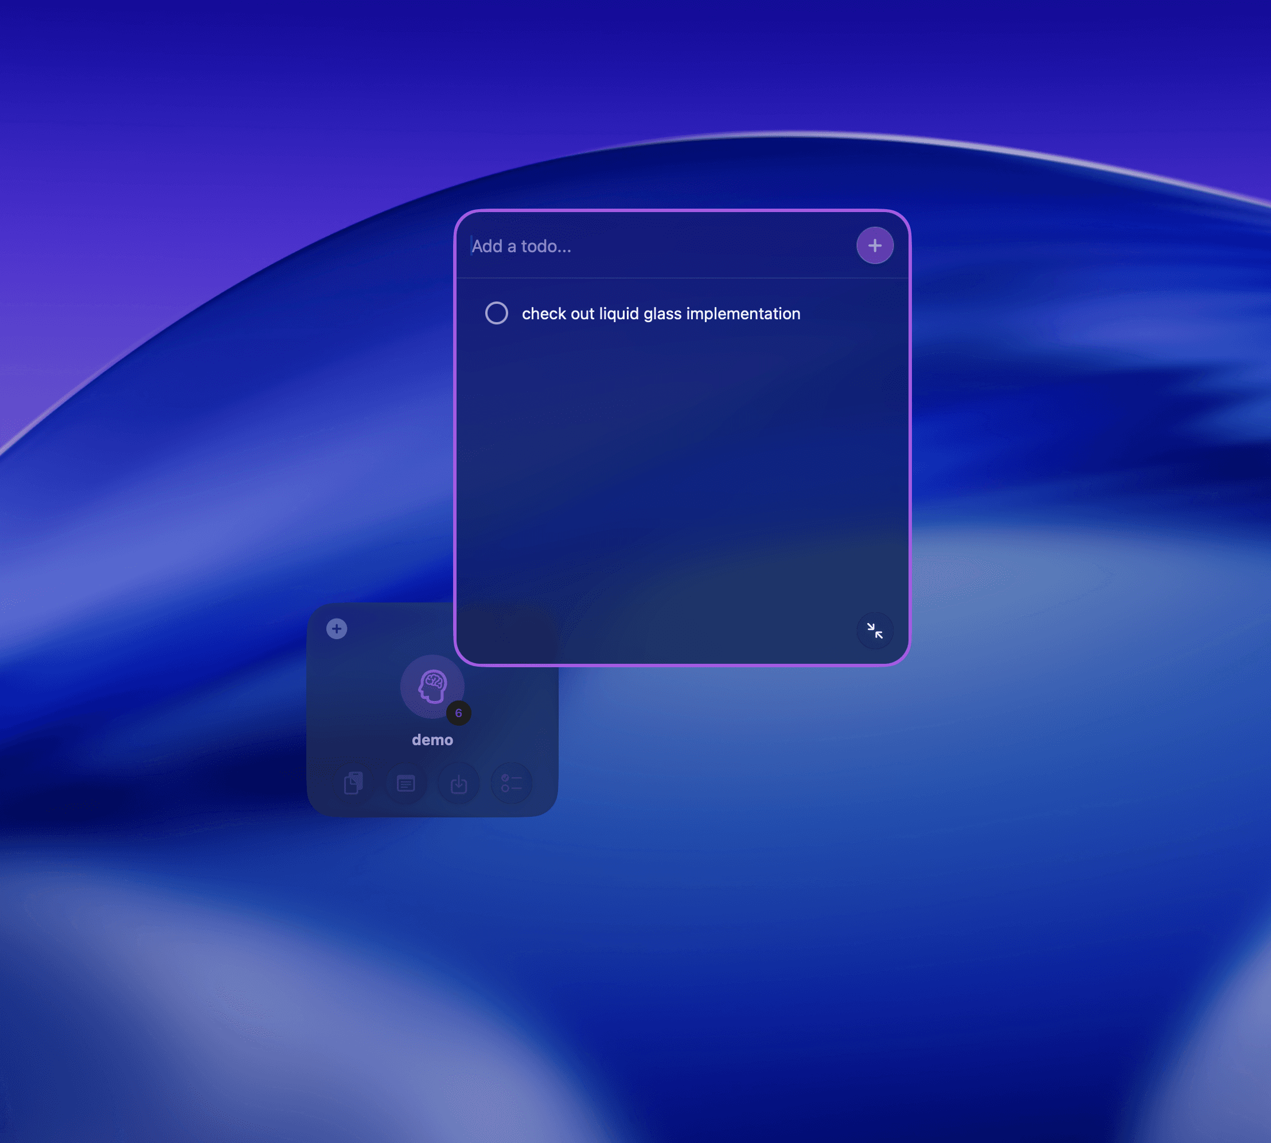Screen dimensions: 1271x1143
Task: Collapse the todo panel with the shrink arrows
Action: click(x=875, y=630)
